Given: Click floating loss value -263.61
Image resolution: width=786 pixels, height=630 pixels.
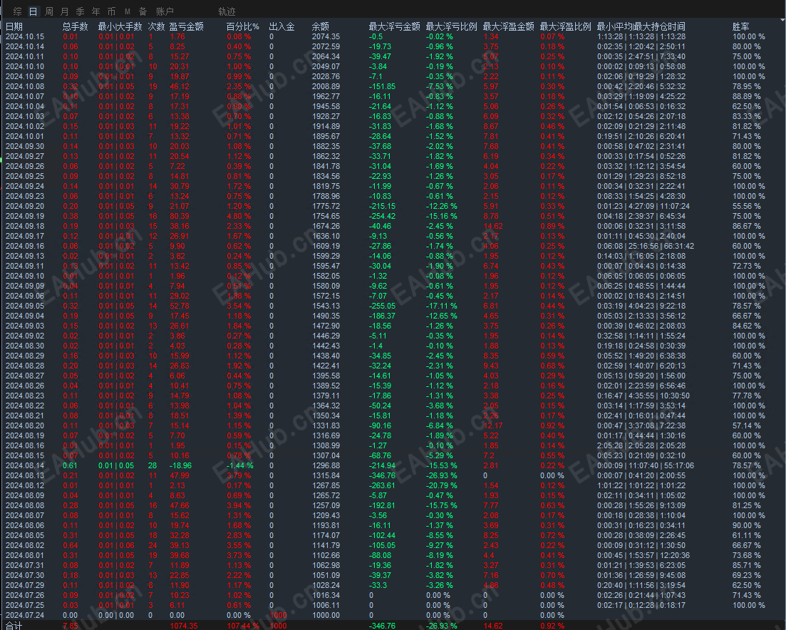Looking at the screenshot, I should (382, 485).
